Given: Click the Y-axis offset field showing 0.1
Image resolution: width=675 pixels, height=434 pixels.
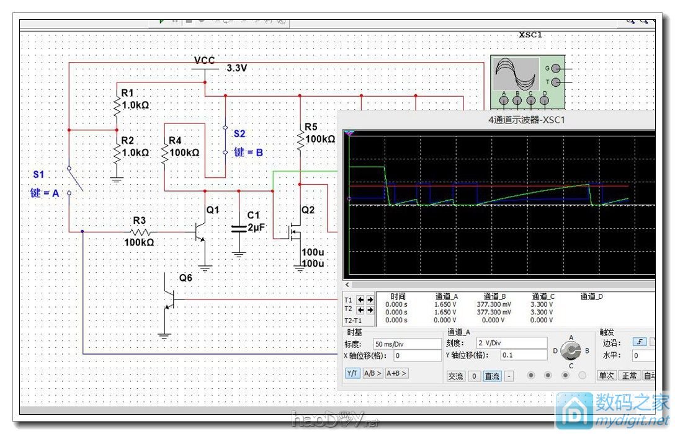Looking at the screenshot, I should [523, 356].
